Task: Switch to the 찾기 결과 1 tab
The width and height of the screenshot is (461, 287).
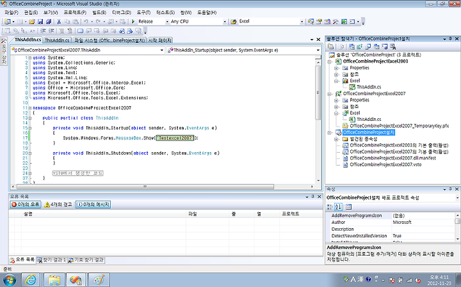Action: click(x=52, y=260)
